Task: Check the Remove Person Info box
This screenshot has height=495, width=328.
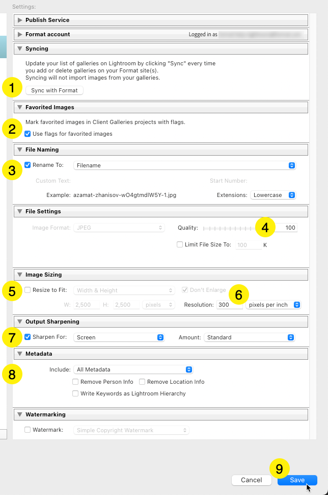Action: point(76,382)
